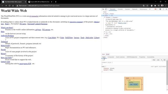Click the round extension icon beside the puzzle piece
This screenshot has height=94, width=168.
point(152,6)
